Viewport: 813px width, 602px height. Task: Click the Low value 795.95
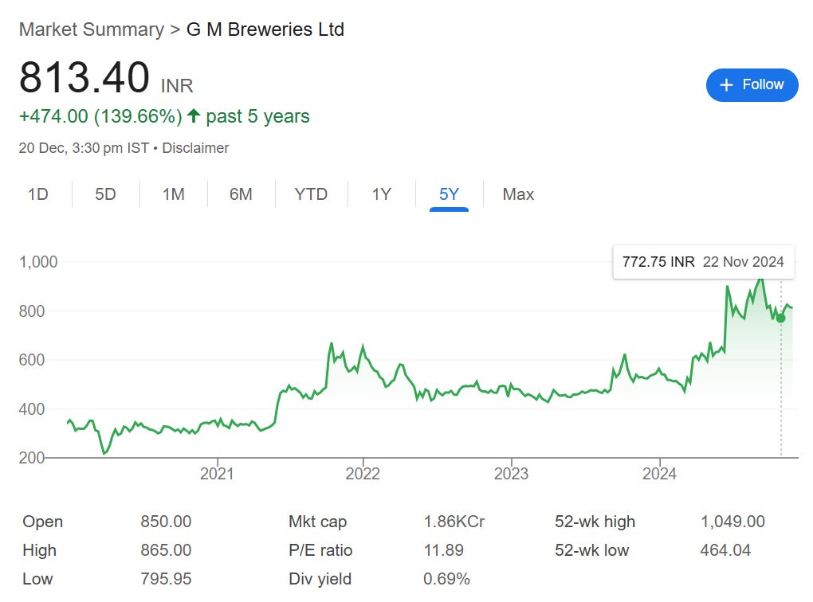click(x=166, y=579)
